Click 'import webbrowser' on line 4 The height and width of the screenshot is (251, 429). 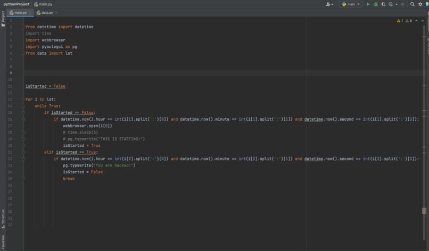pos(45,40)
